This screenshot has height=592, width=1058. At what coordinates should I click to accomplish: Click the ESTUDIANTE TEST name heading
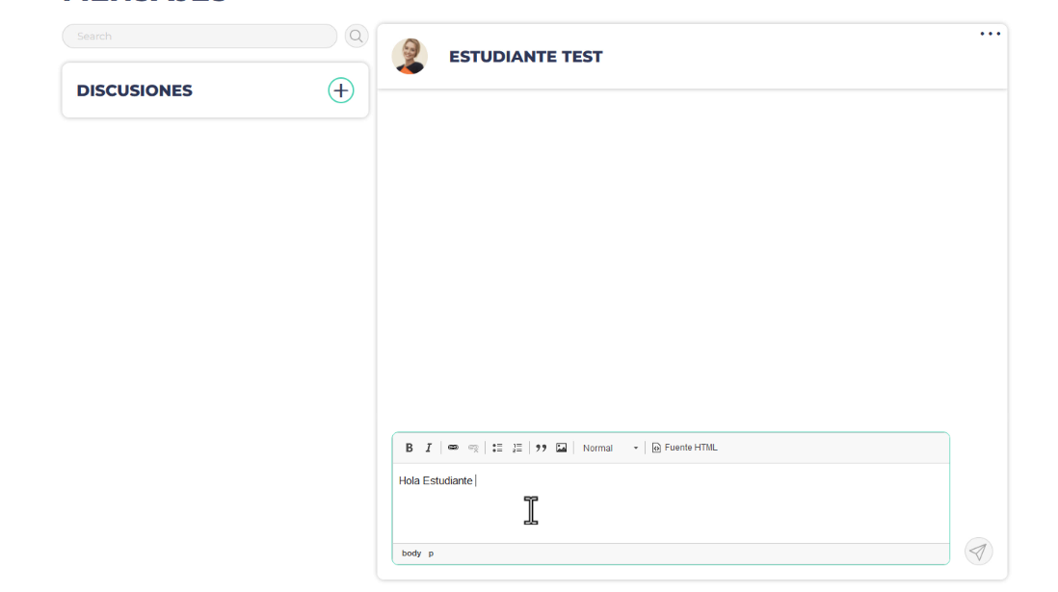[x=525, y=57]
